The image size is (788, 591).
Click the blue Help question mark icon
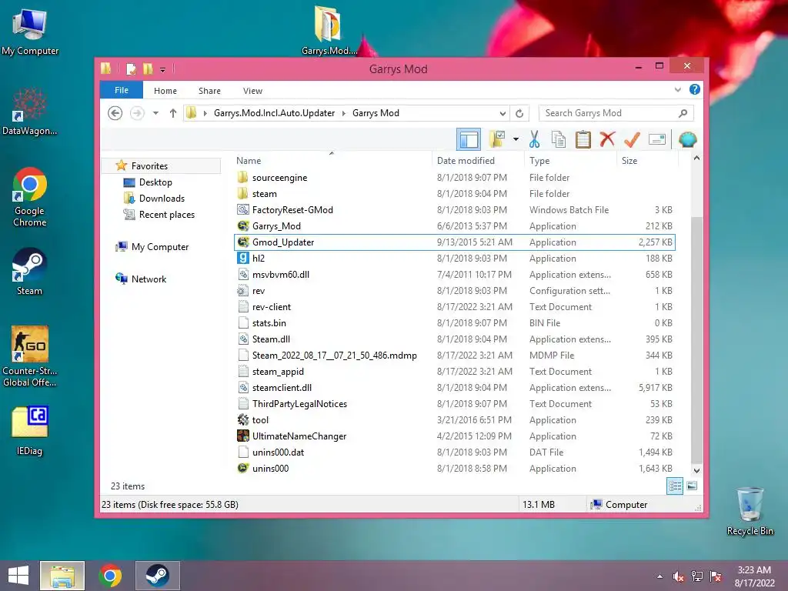pos(695,89)
